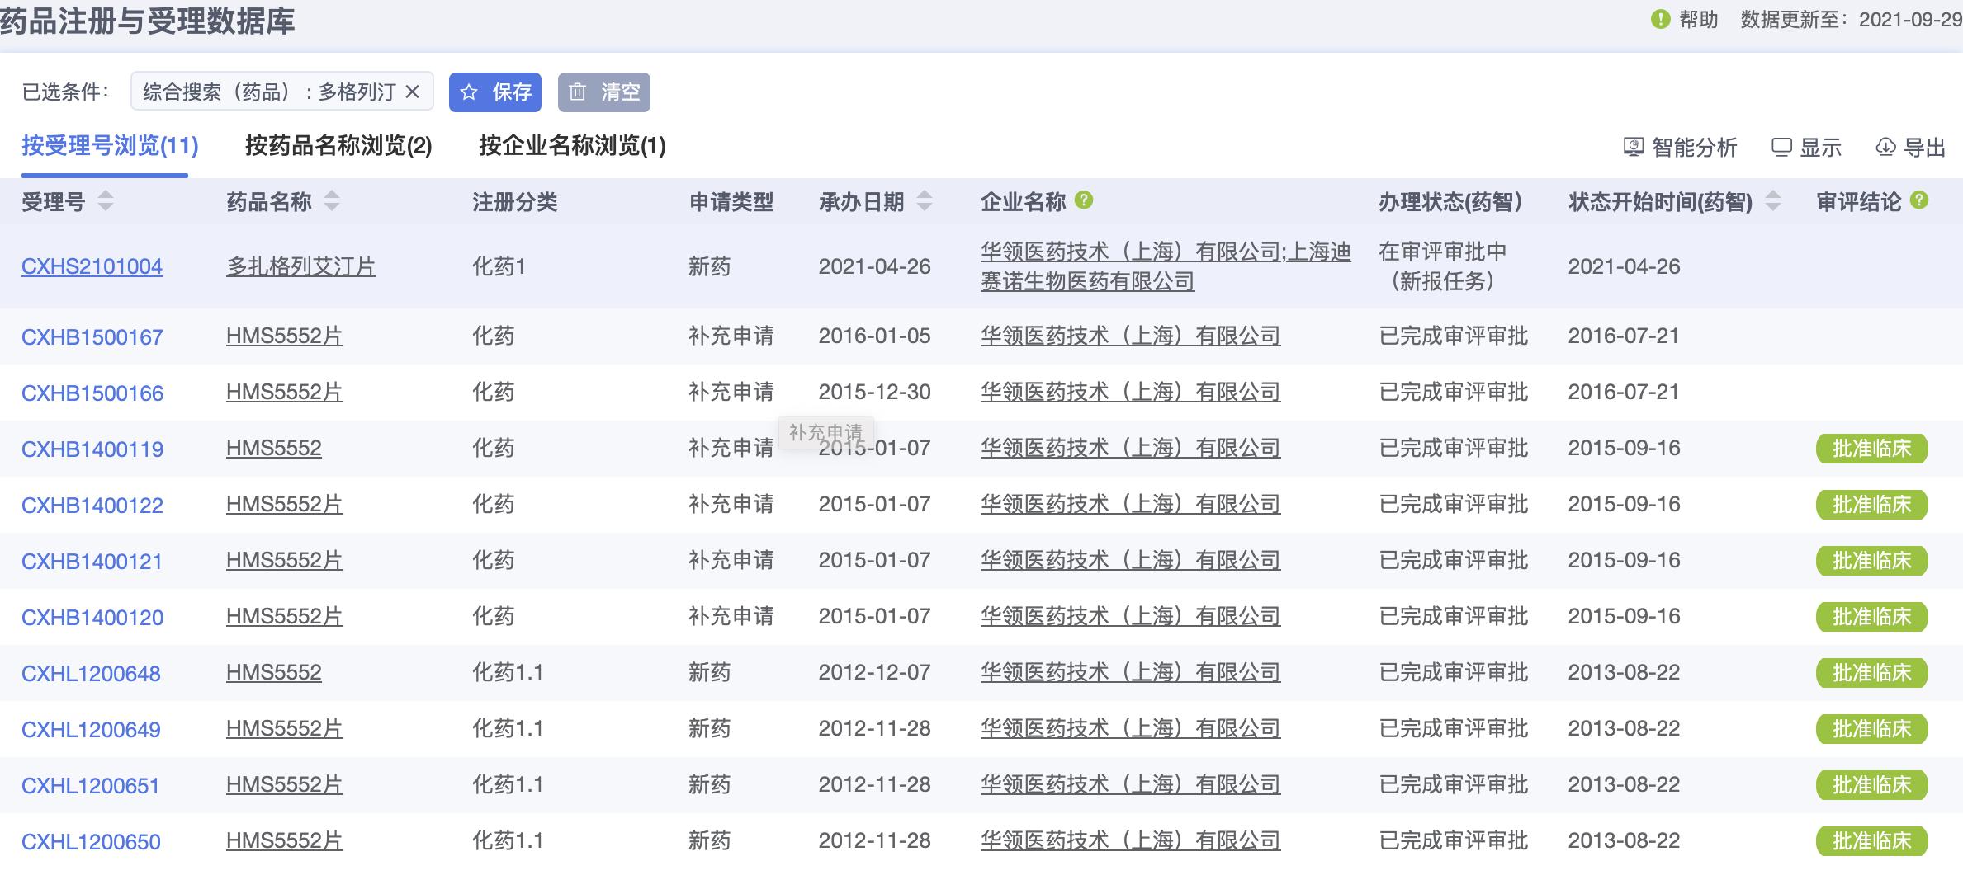Click the 导出 export icon
Image resolution: width=1963 pixels, height=894 pixels.
click(x=1888, y=148)
